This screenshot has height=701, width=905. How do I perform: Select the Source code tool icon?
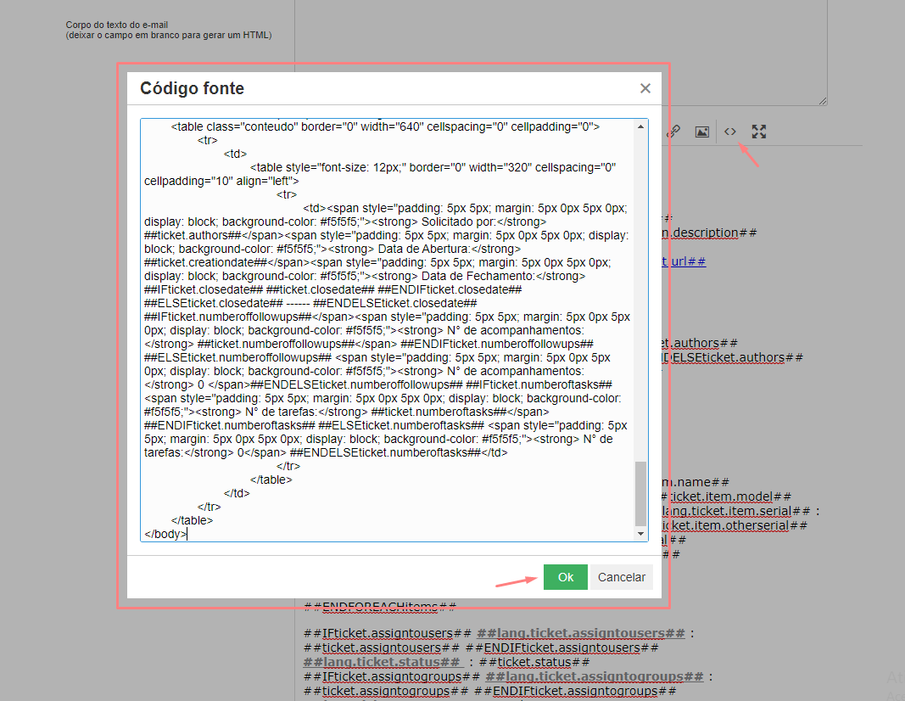[730, 132]
